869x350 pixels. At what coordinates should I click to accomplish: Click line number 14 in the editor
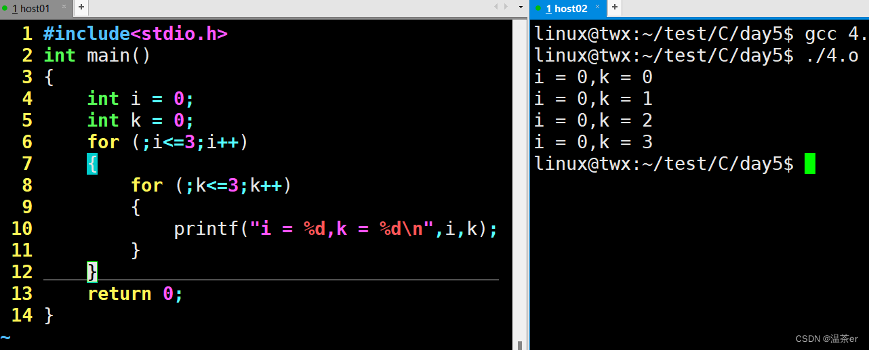coord(22,315)
